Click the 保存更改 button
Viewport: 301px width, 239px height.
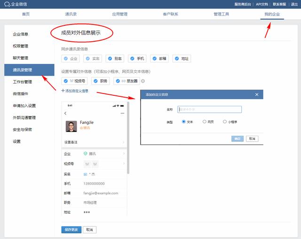click(x=71, y=230)
